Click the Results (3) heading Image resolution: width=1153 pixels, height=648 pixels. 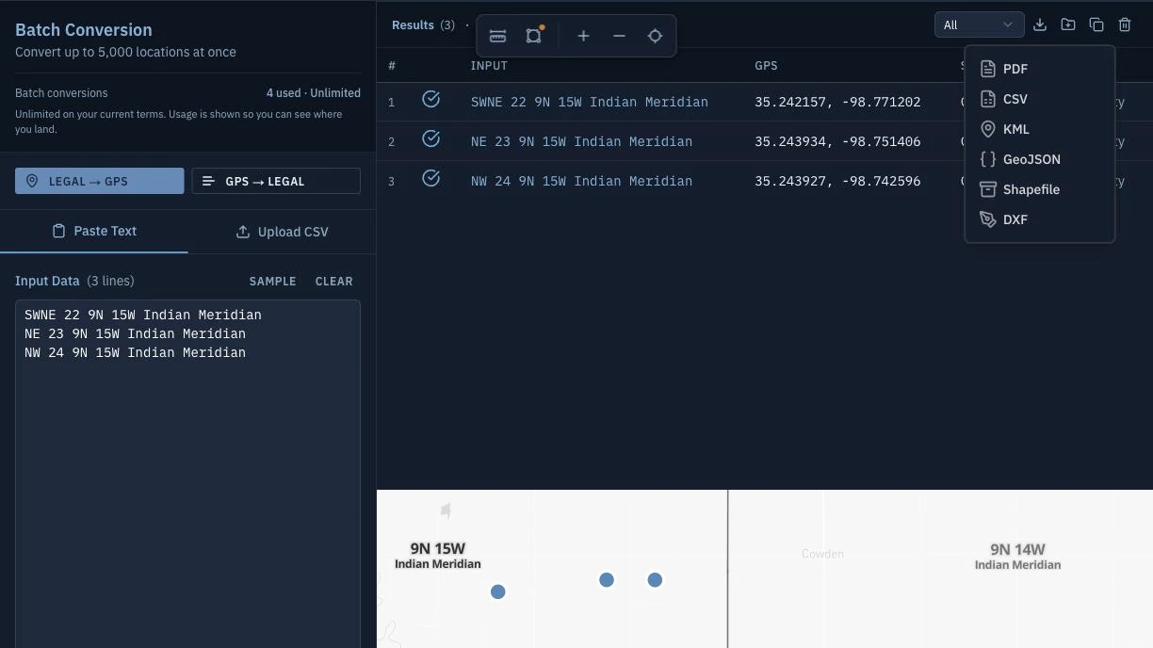pyautogui.click(x=423, y=25)
